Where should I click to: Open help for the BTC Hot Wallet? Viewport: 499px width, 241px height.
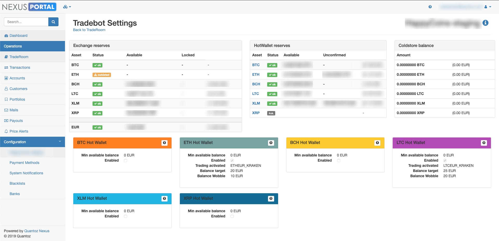[x=165, y=142]
